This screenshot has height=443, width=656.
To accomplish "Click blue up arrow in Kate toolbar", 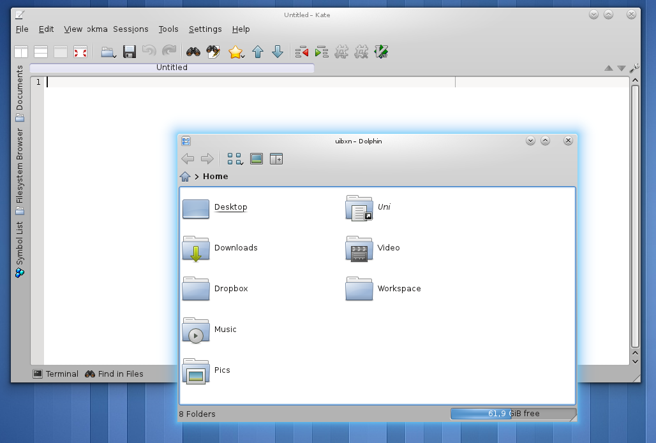I will 258,52.
